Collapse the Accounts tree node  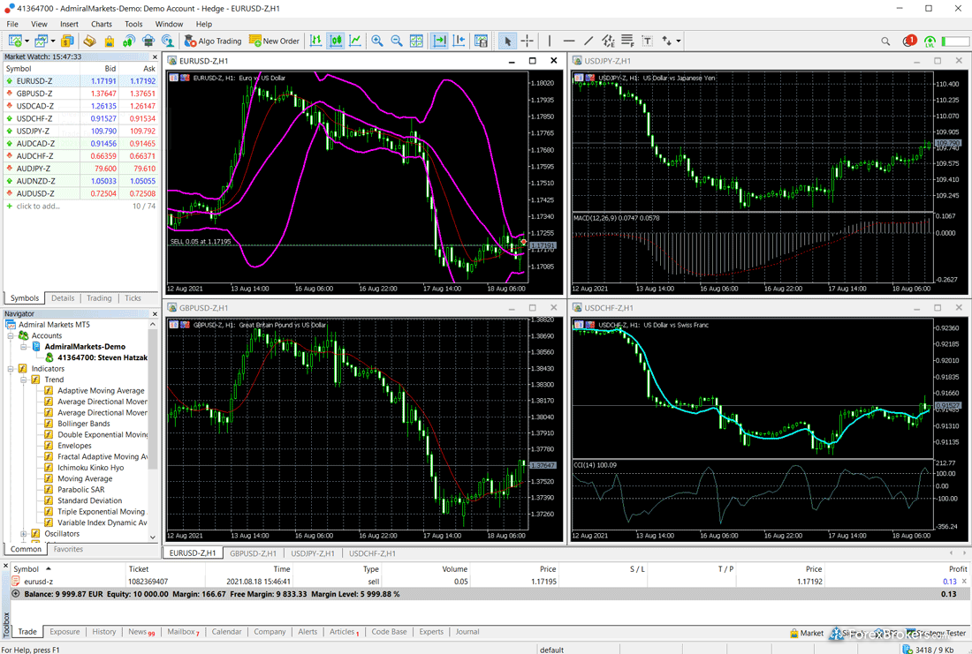(11, 335)
